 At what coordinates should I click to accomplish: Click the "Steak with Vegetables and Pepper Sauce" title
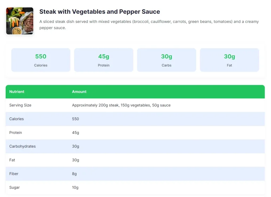click(x=100, y=12)
